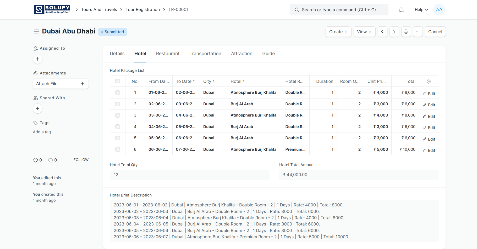The height and width of the screenshot is (249, 477).
Task: Click row 2 Burj Al Arab cell
Action: pos(254,104)
